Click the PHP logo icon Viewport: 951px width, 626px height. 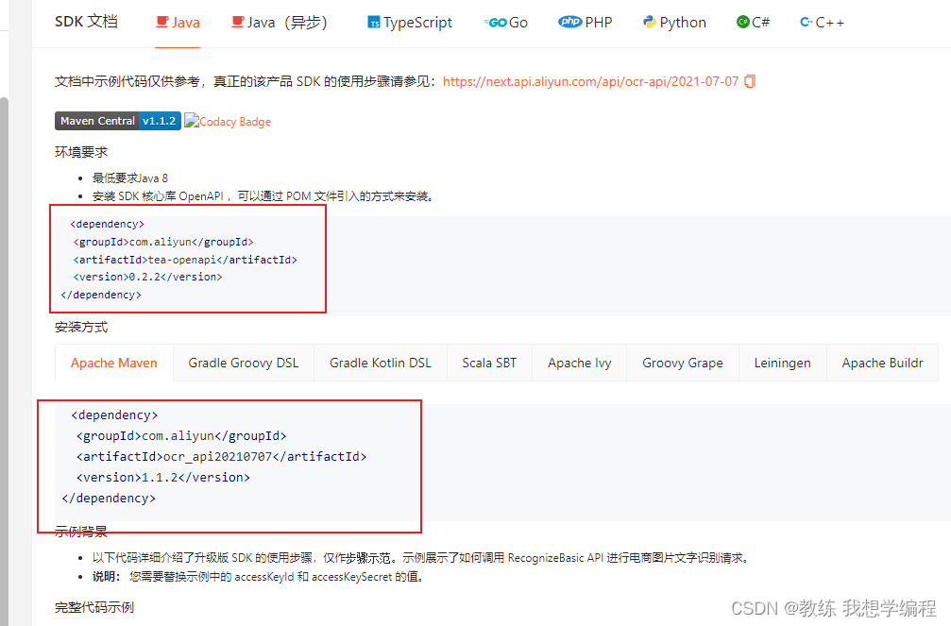coord(570,22)
